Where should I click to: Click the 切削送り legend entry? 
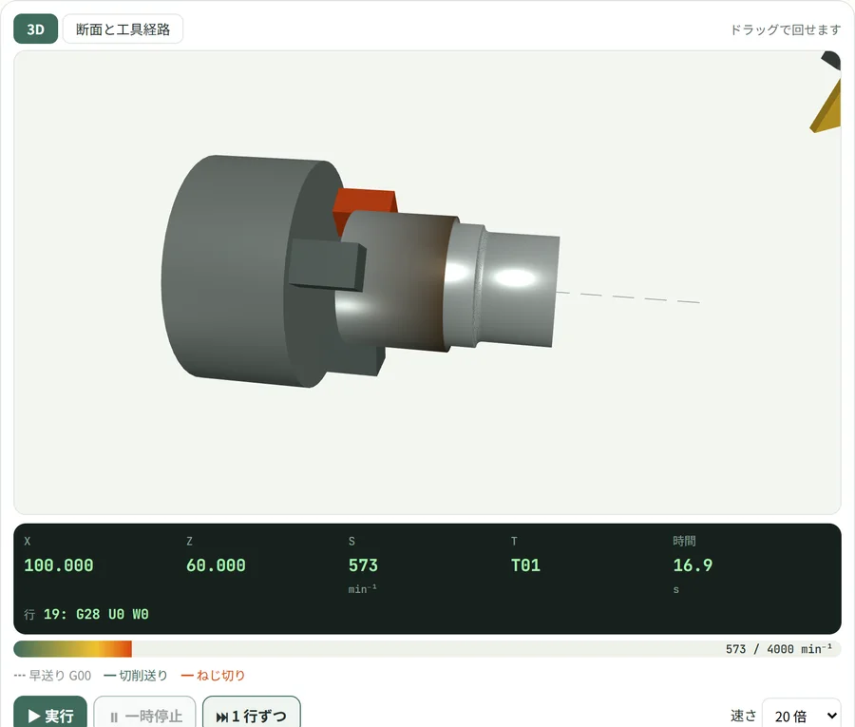136,676
